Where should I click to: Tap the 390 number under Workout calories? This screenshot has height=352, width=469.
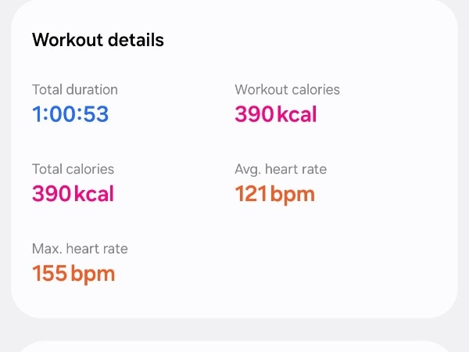pyautogui.click(x=254, y=114)
